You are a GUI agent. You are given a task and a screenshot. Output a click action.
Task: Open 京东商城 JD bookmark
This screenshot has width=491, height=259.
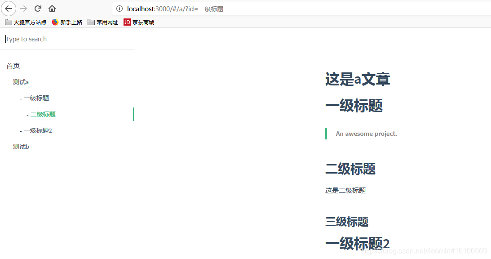coord(139,22)
